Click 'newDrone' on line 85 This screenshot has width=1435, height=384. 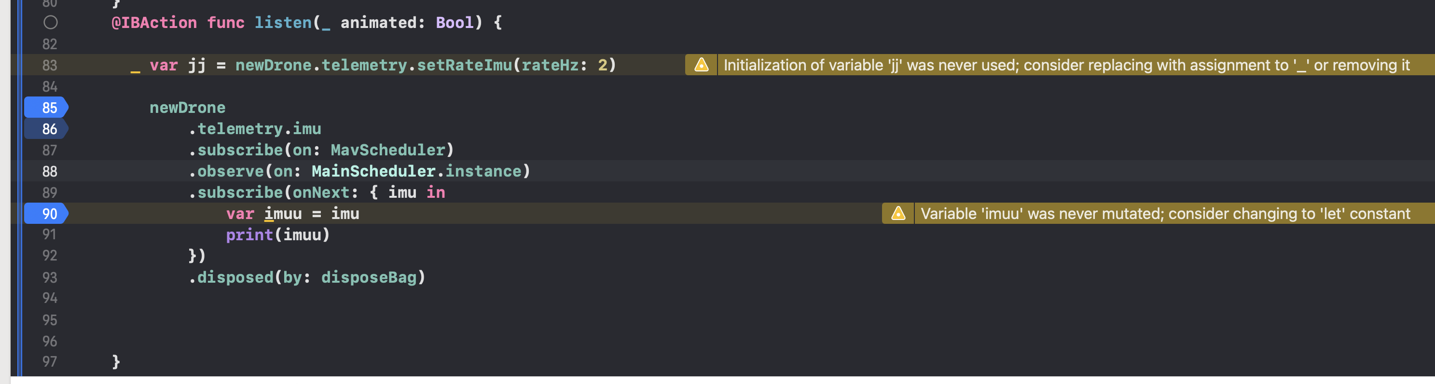187,108
